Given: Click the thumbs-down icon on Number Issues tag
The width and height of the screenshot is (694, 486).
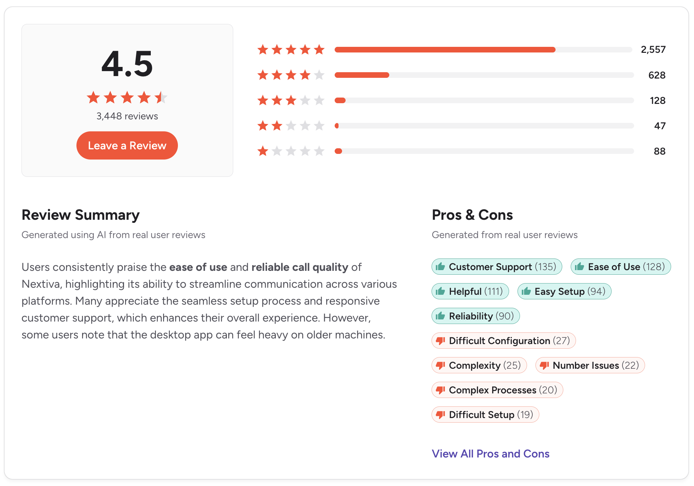Looking at the screenshot, I should click(544, 365).
